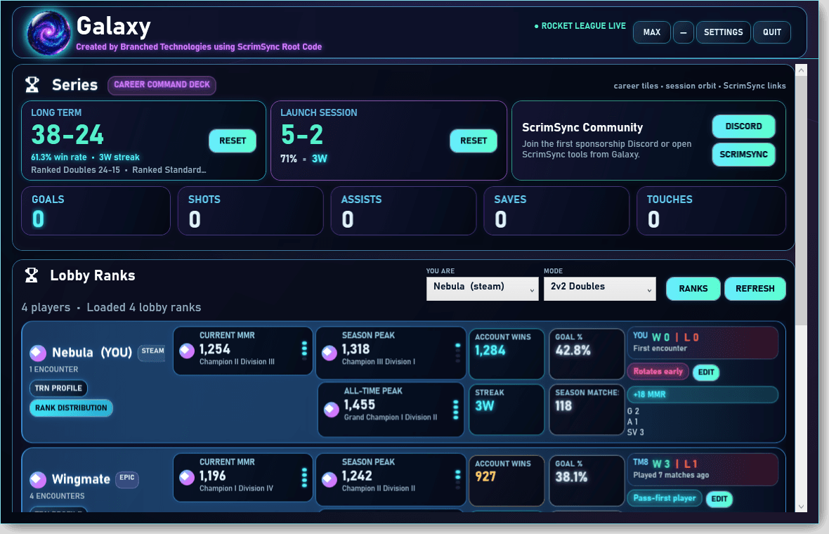Viewport: 829px width, 534px height.
Task: Open the Mode 2v2 Doubles dropdown
Action: [x=599, y=289]
